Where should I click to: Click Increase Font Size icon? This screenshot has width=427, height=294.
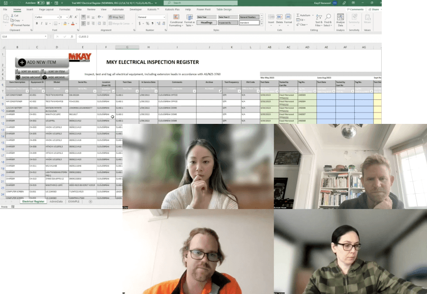click(71, 17)
